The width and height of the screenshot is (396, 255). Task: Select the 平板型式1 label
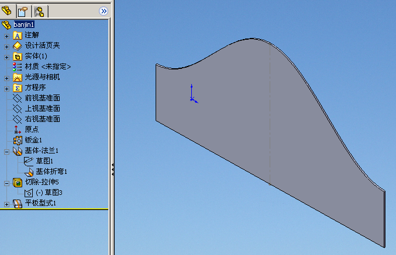(40, 203)
